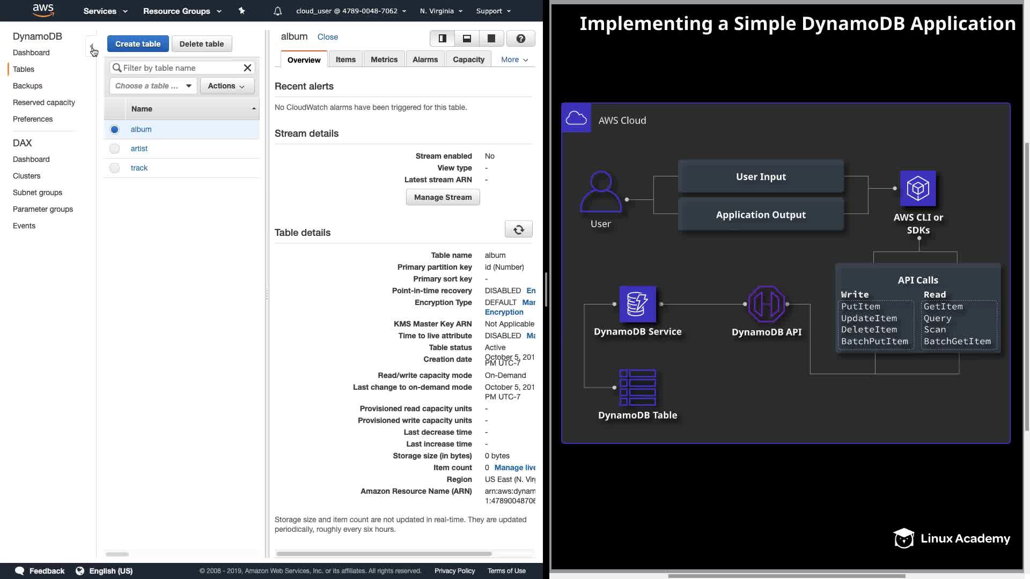This screenshot has height=579, width=1030.
Task: Clear the table name filter with X
Action: (247, 68)
